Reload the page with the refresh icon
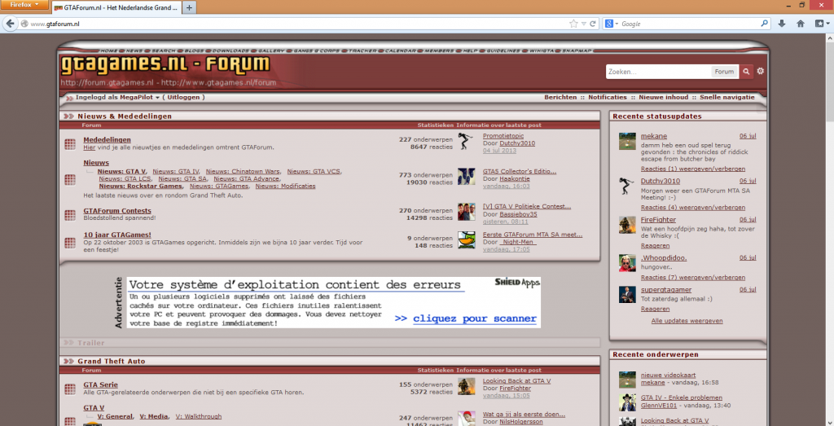This screenshot has width=834, height=426. click(x=593, y=24)
